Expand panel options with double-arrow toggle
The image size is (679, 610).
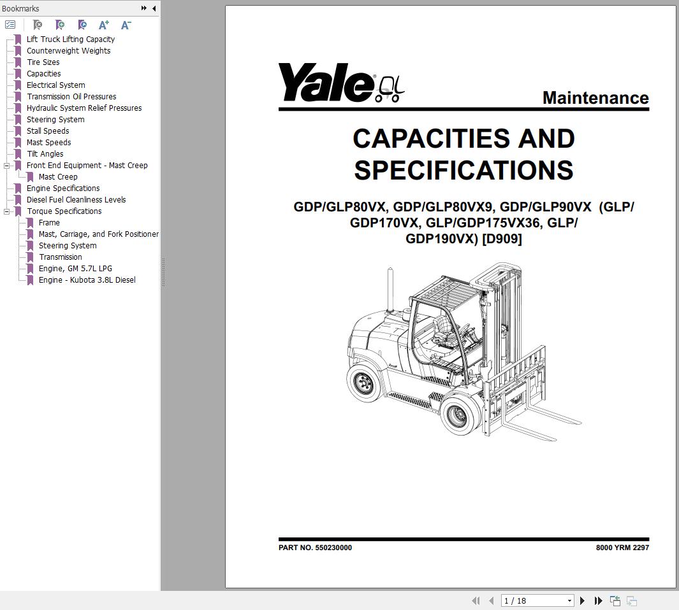click(x=144, y=8)
